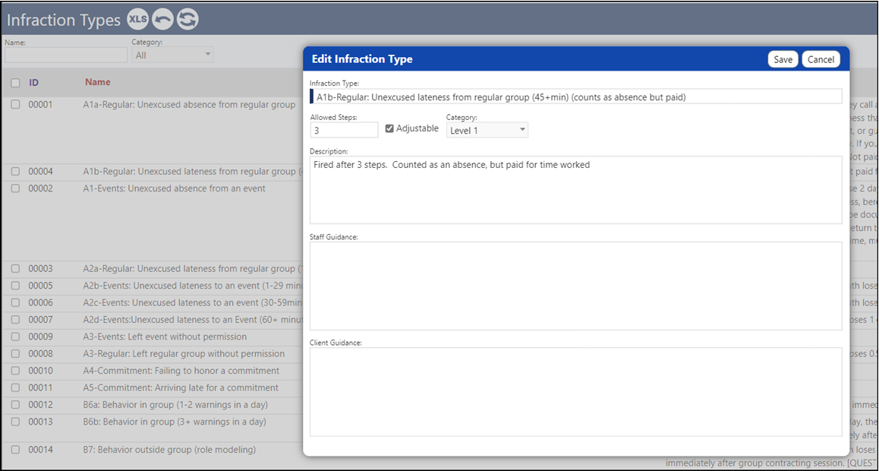This screenshot has width=879, height=471.
Task: Export the list with the XLS icon
Action: [137, 21]
